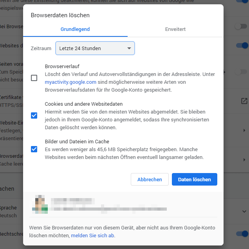Click the arrow in the 'Website-Ei' settings row
The height and width of the screenshot is (249, 249).
tap(244, 130)
